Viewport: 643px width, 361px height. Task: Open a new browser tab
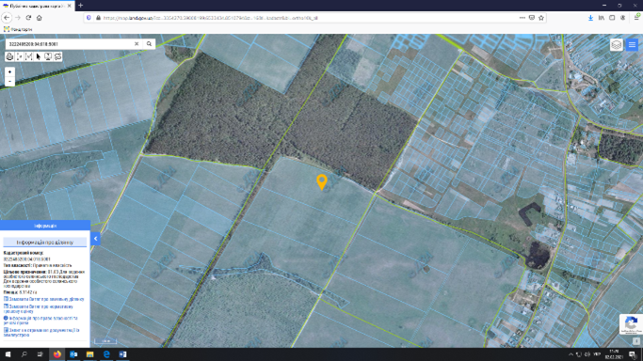click(80, 6)
